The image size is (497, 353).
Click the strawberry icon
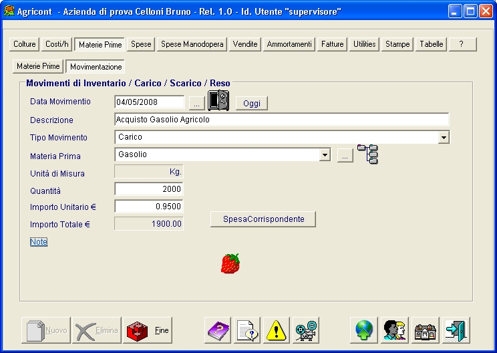pyautogui.click(x=230, y=263)
